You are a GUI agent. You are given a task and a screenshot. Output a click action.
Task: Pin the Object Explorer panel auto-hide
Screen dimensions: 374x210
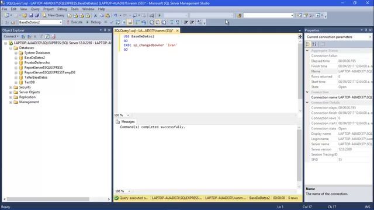point(105,30)
